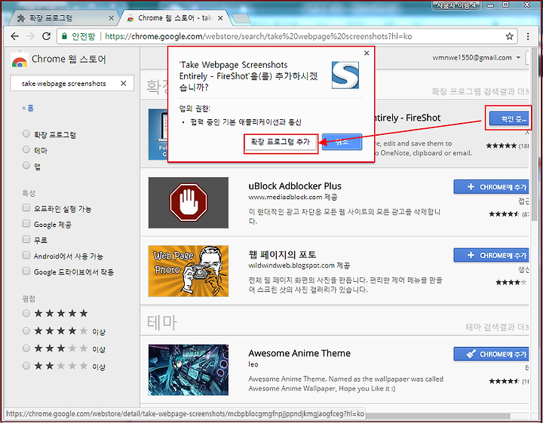Click wildwindweb.blogspot.com 제공 text
The height and width of the screenshot is (423, 543).
point(299,265)
